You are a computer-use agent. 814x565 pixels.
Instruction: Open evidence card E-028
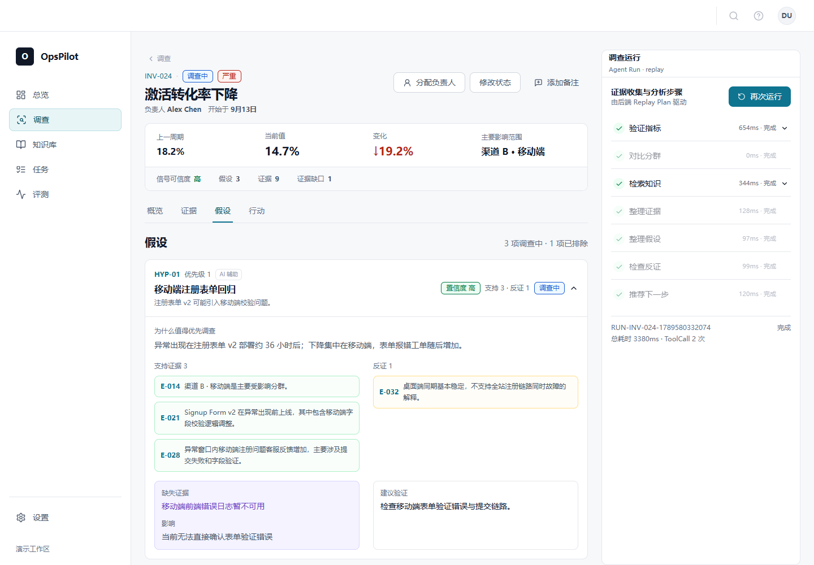click(x=257, y=455)
